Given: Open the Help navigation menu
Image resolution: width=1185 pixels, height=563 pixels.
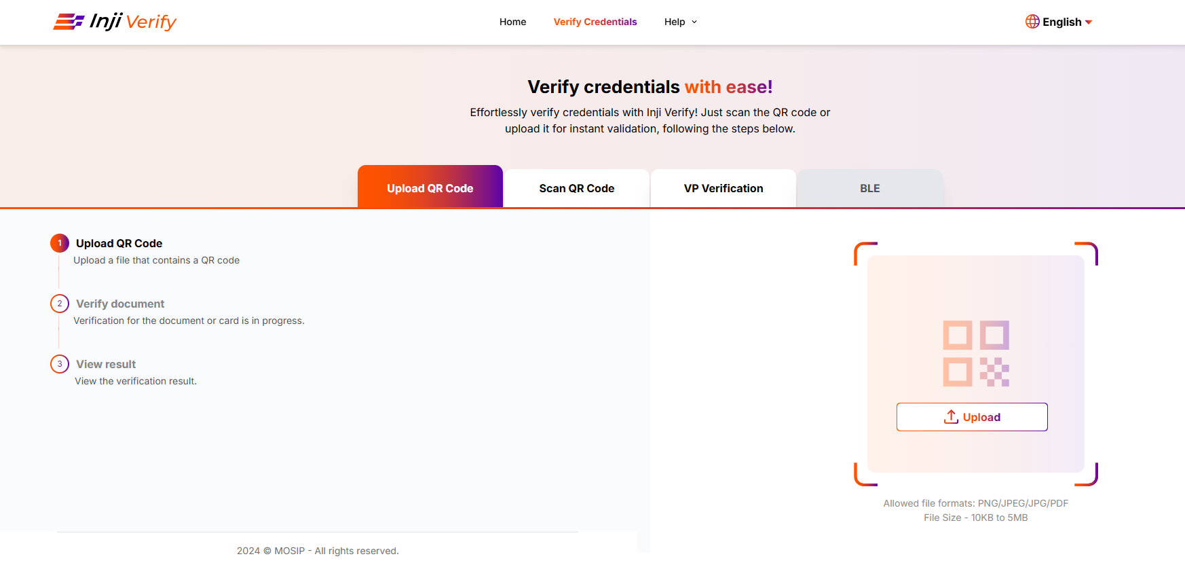Looking at the screenshot, I should click(675, 22).
